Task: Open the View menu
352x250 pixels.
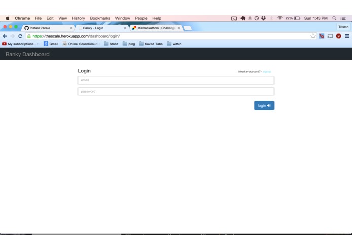Action: [63, 18]
